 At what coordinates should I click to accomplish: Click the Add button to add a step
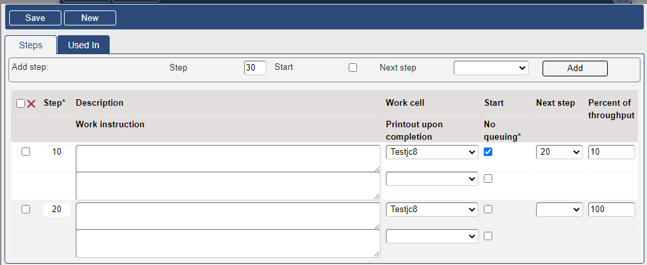point(575,68)
